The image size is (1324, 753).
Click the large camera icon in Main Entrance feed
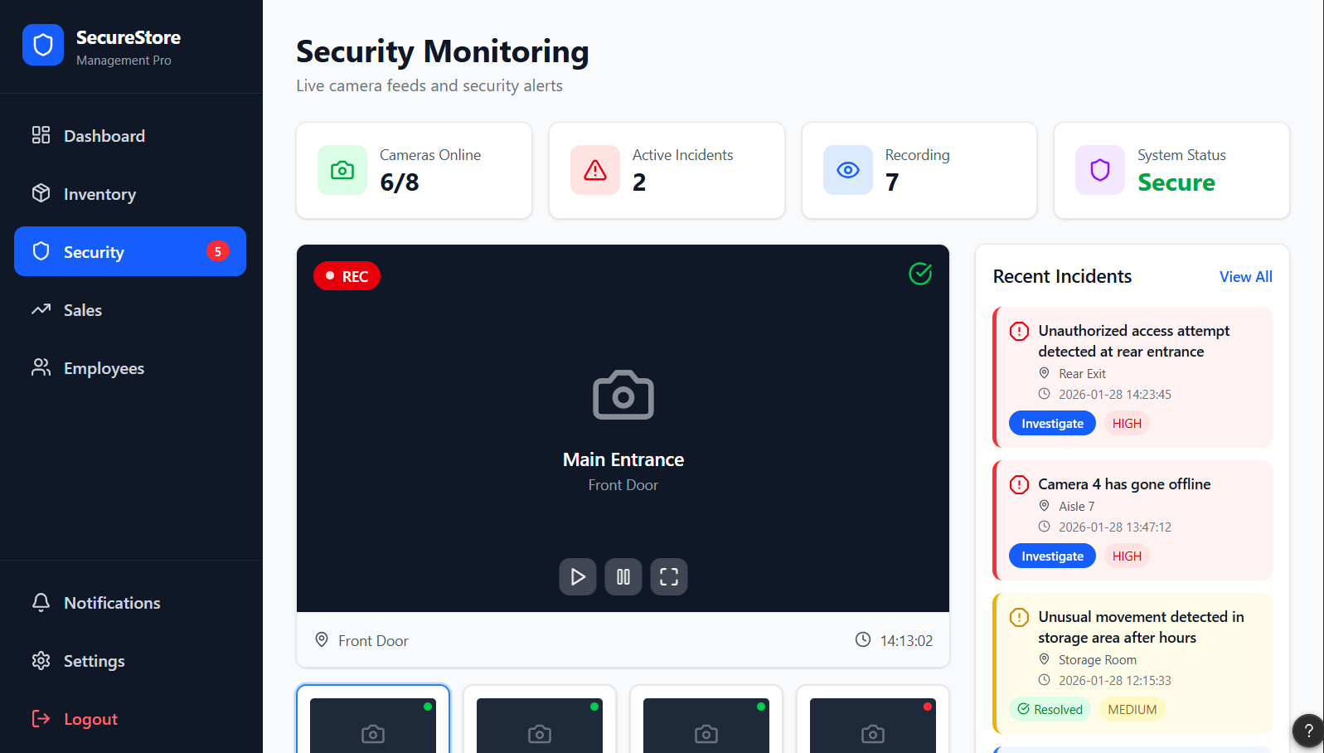[x=623, y=395]
